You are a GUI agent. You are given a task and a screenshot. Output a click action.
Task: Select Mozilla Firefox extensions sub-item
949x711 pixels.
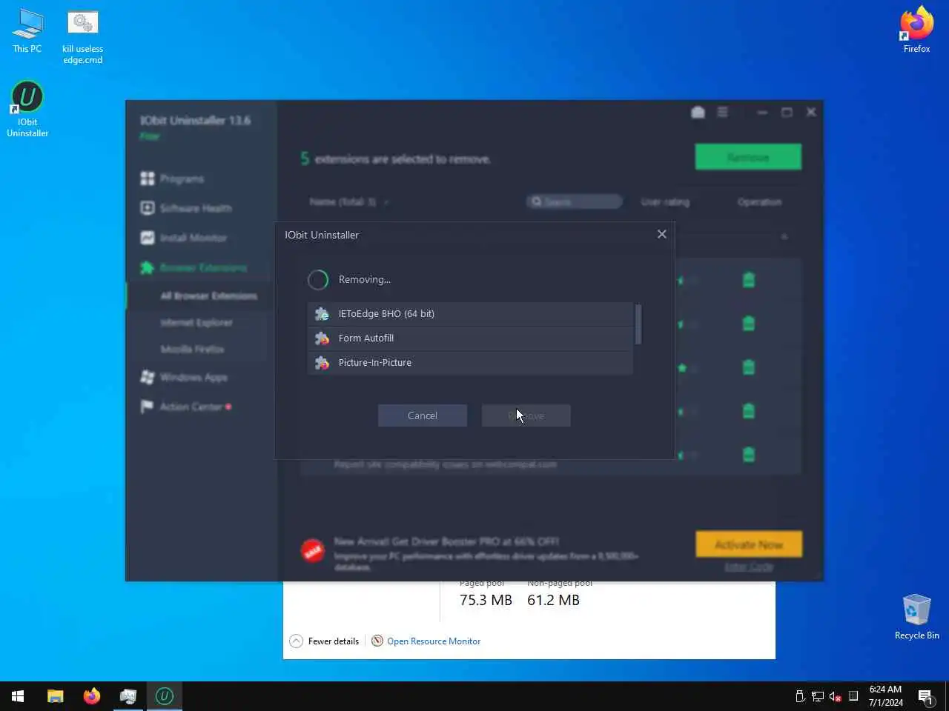192,349
